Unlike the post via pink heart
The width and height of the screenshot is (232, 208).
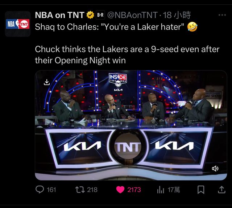[120, 190]
